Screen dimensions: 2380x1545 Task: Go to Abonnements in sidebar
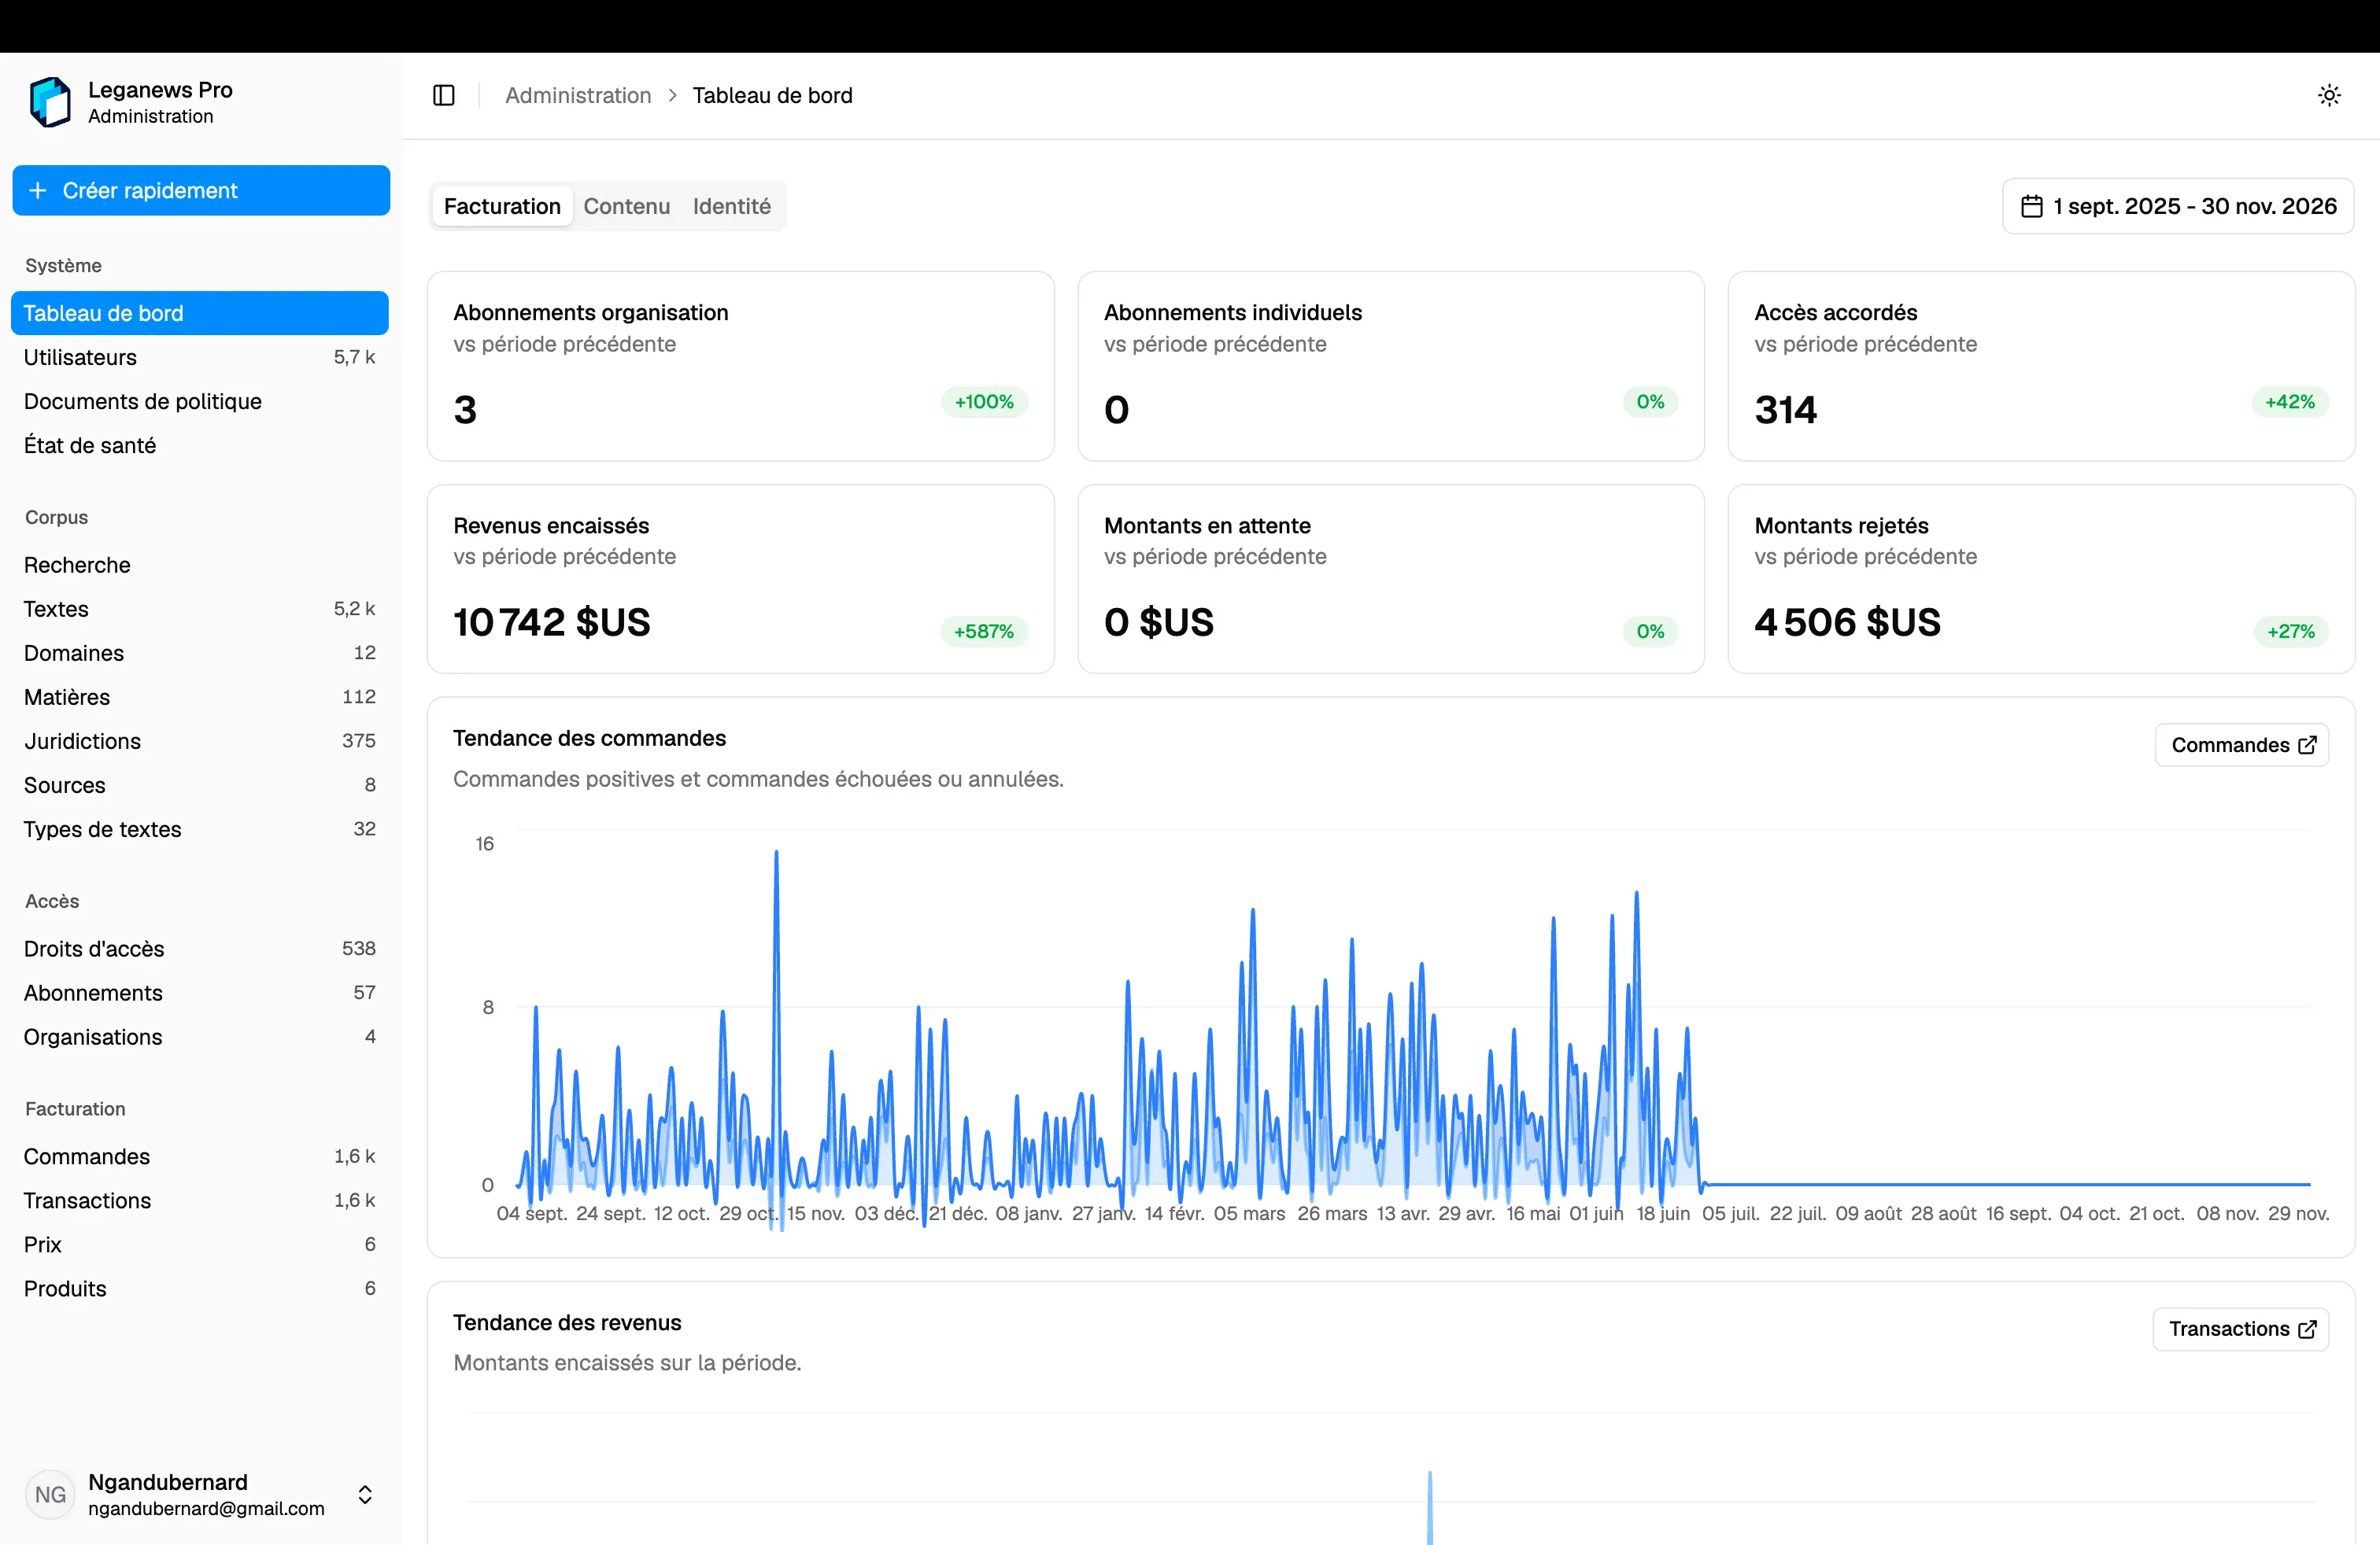(x=200, y=992)
